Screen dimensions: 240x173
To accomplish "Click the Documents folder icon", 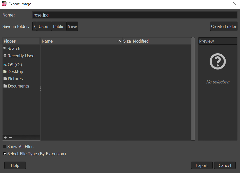I will tap(5, 86).
